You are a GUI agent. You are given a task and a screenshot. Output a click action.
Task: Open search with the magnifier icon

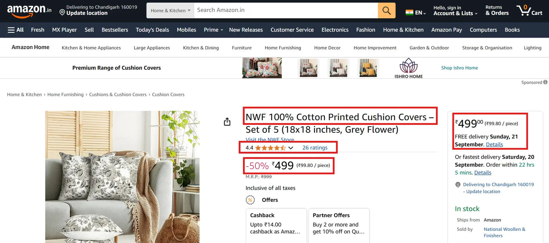point(386,10)
